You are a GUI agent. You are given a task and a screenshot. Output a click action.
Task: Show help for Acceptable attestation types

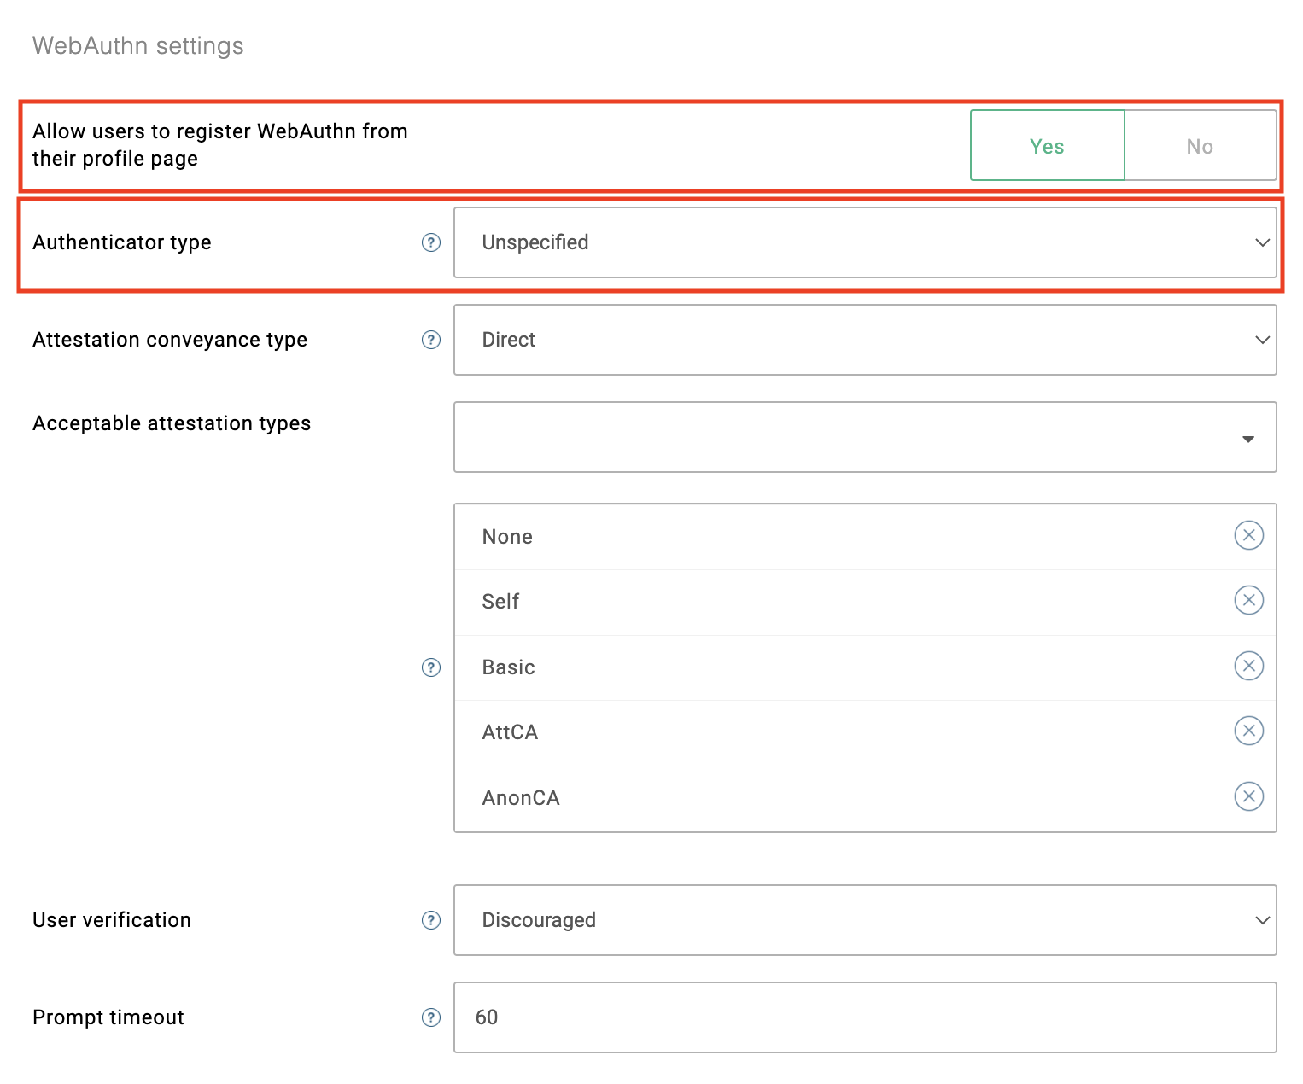[x=431, y=667]
